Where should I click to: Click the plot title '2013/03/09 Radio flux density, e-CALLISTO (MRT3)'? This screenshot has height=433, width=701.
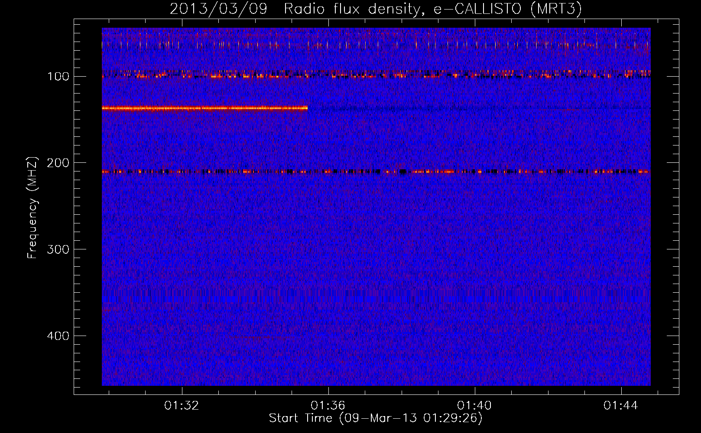pos(376,9)
